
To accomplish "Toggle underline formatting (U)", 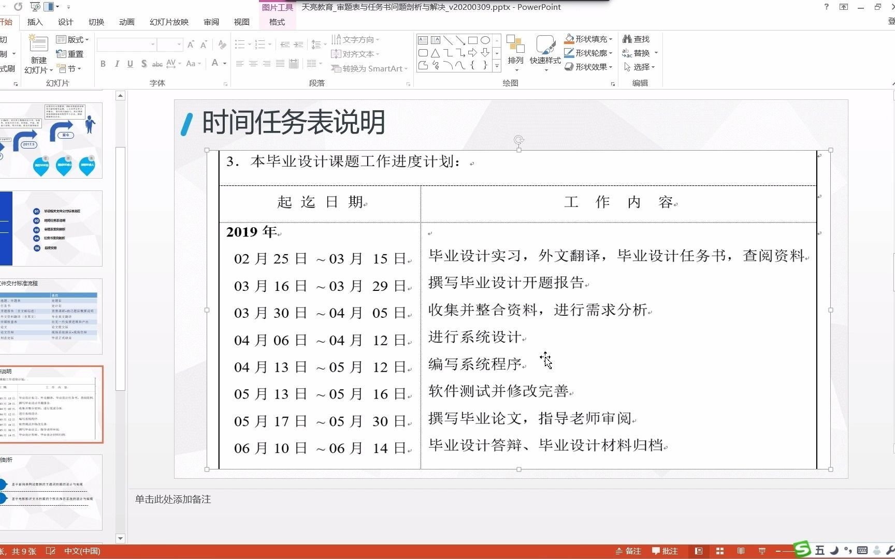I will [x=130, y=64].
